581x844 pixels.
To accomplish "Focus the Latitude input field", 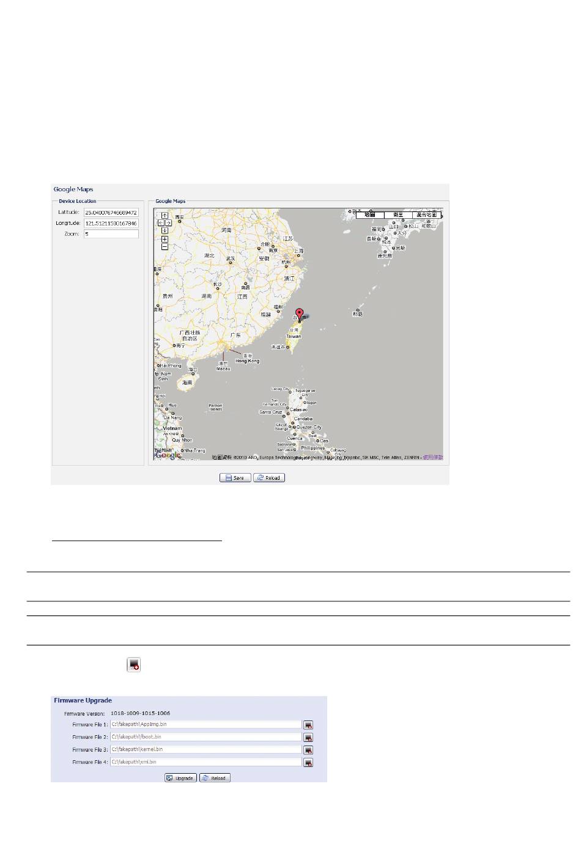I will pyautogui.click(x=111, y=213).
